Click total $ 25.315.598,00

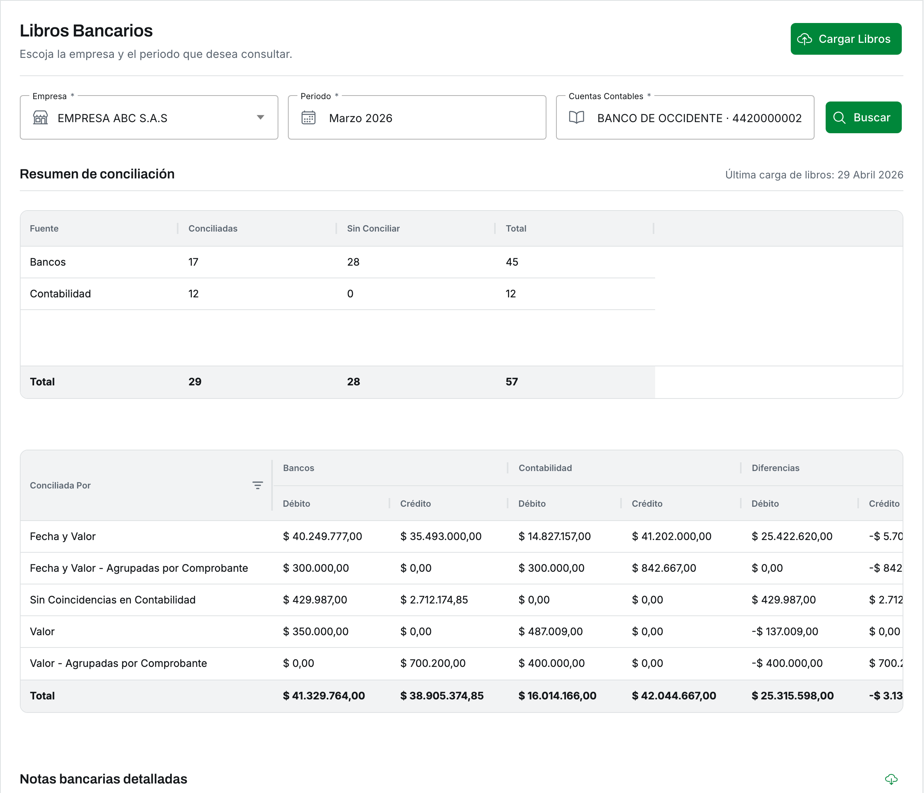point(792,696)
